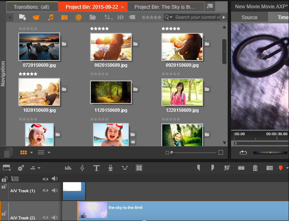
Task: Open the tags filter icon
Action: click(132, 18)
